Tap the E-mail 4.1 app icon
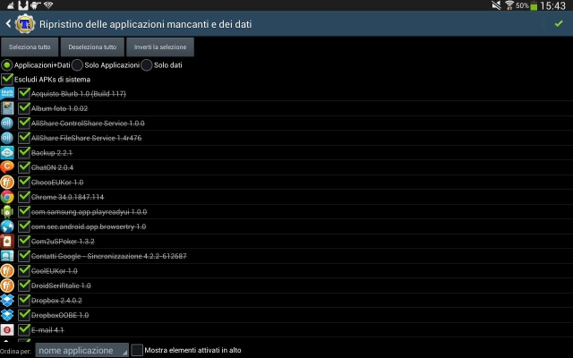The height and width of the screenshot is (358, 573). (7, 330)
